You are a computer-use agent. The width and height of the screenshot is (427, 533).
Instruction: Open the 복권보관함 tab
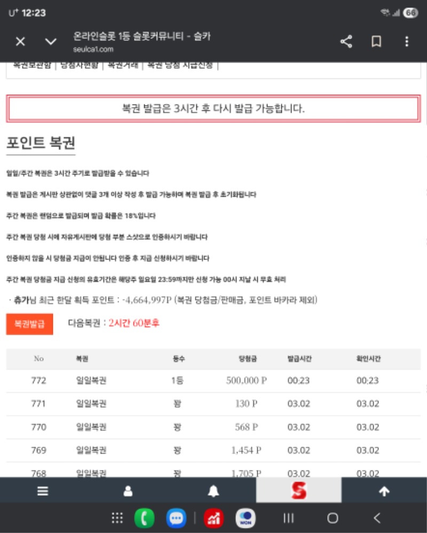[32, 66]
